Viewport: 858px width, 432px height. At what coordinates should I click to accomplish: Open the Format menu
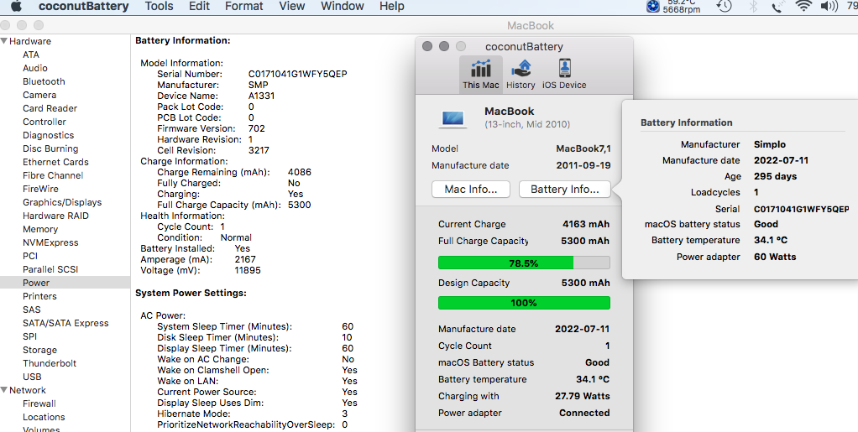coord(244,6)
